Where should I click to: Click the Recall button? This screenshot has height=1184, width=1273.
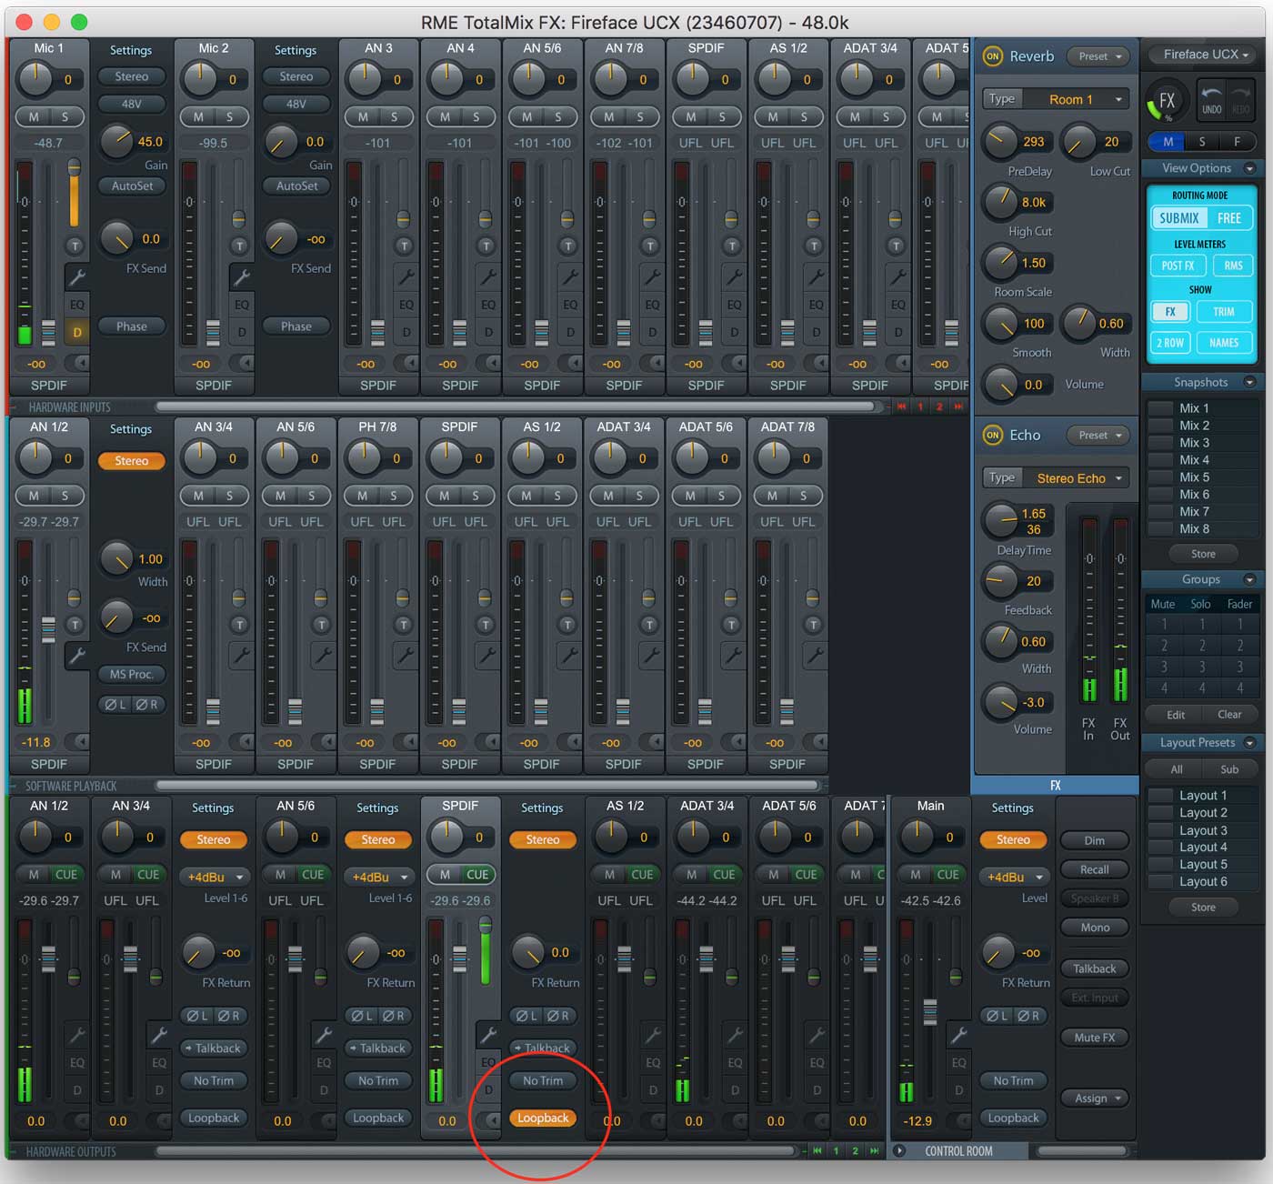tap(1094, 870)
